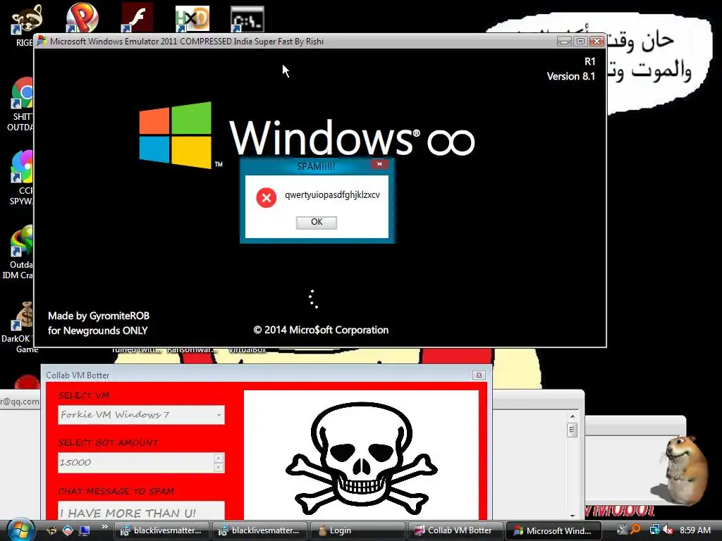Open the Chrome shortcut on the desktop
This screenshot has height=541, width=722.
click(x=22, y=93)
